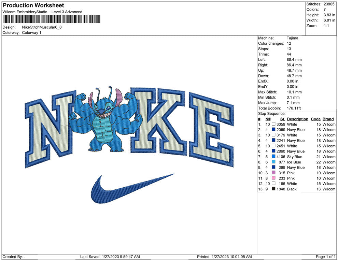338x260 pixels.
Task: Click the stitch count 4106
Action: (x=281, y=157)
